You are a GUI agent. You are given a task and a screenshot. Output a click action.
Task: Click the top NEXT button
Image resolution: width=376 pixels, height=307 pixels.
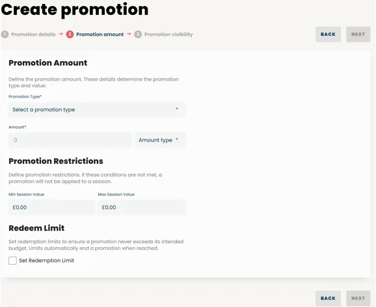pos(358,34)
